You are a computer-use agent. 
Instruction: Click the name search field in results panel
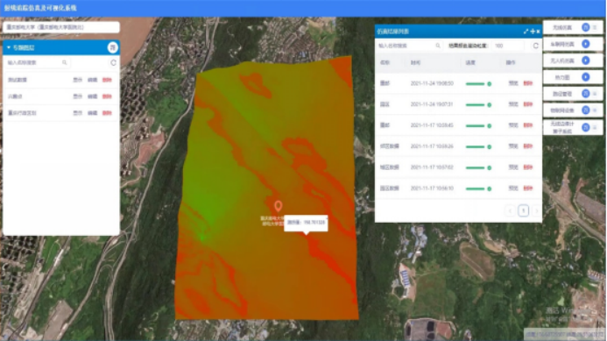coord(410,46)
